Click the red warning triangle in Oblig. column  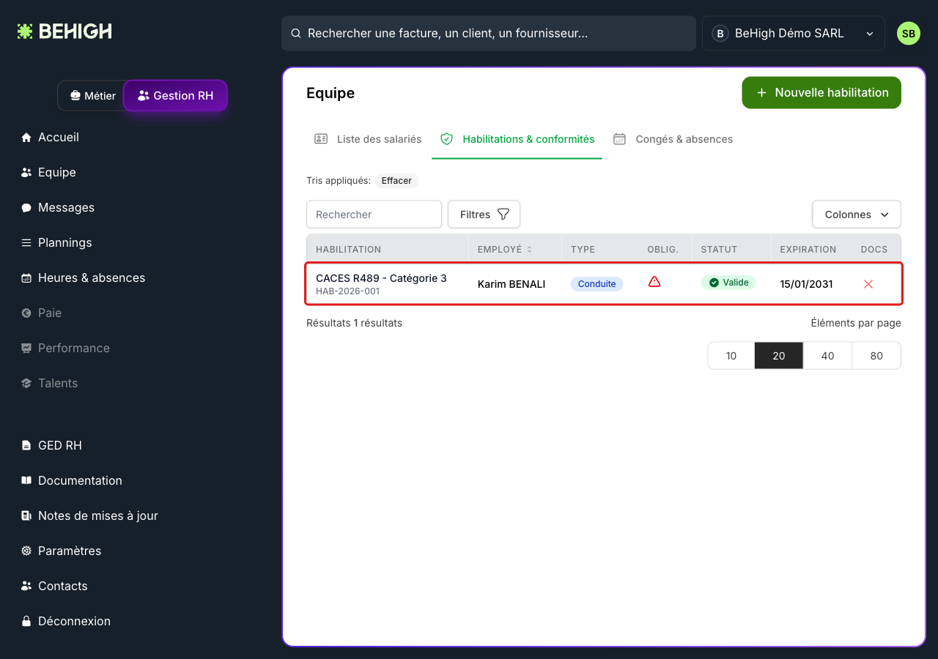pyautogui.click(x=654, y=282)
